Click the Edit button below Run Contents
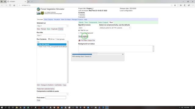Screen dimensions: 195x109 click(x=38, y=85)
